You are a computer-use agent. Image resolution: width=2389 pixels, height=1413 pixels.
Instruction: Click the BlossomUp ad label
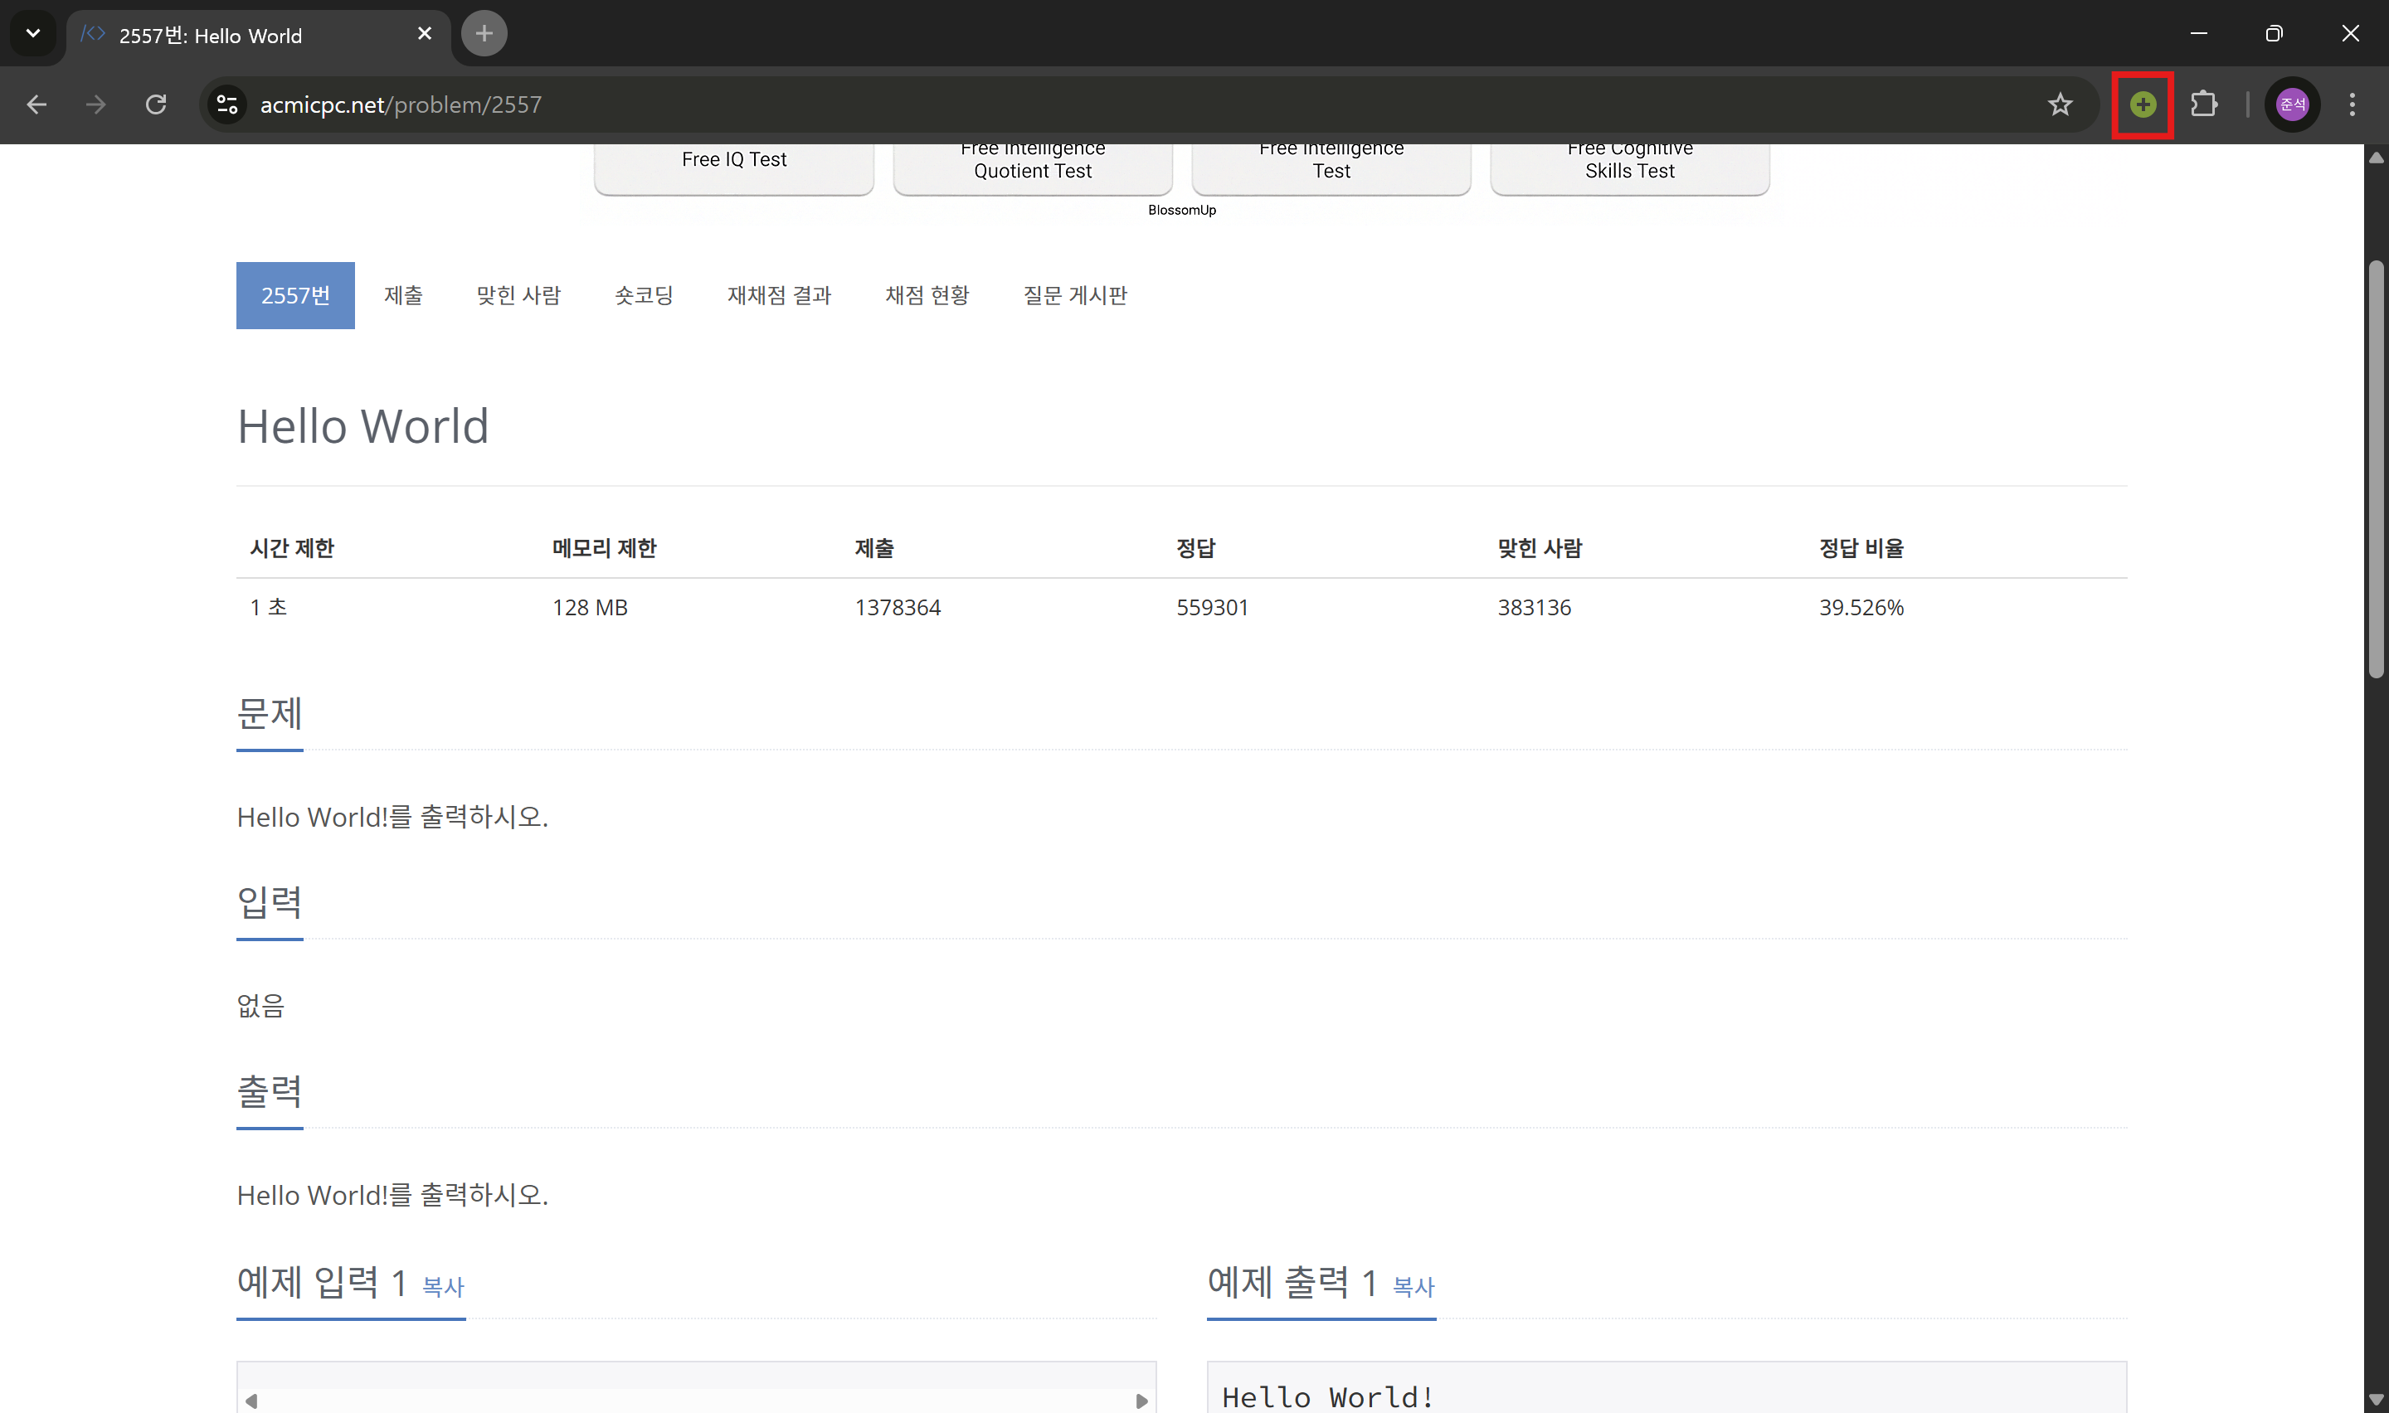click(1182, 211)
